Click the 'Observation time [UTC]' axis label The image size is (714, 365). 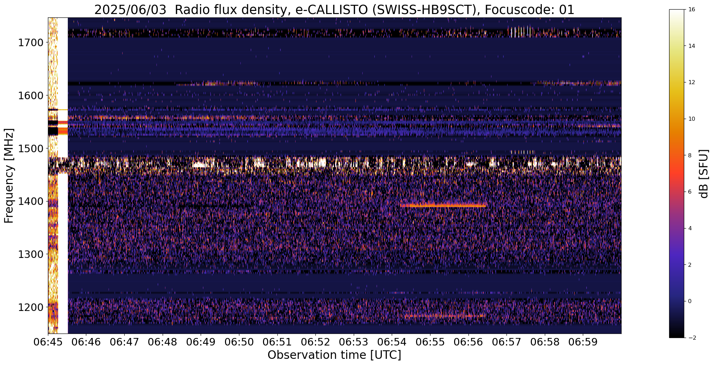pyautogui.click(x=334, y=355)
